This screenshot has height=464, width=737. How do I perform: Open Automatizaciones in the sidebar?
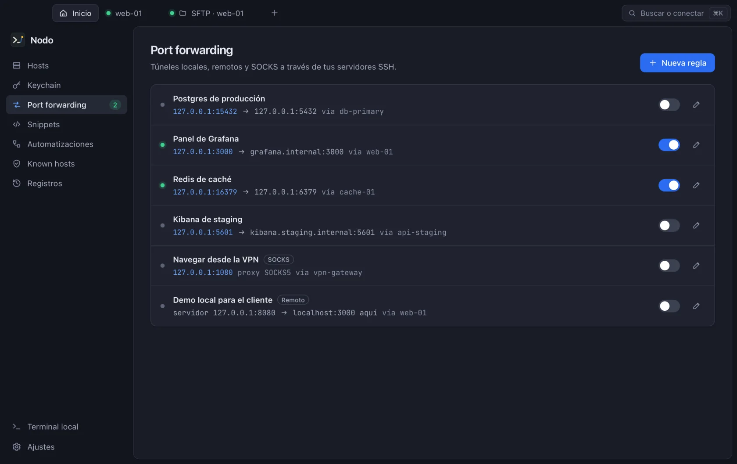coord(67,144)
